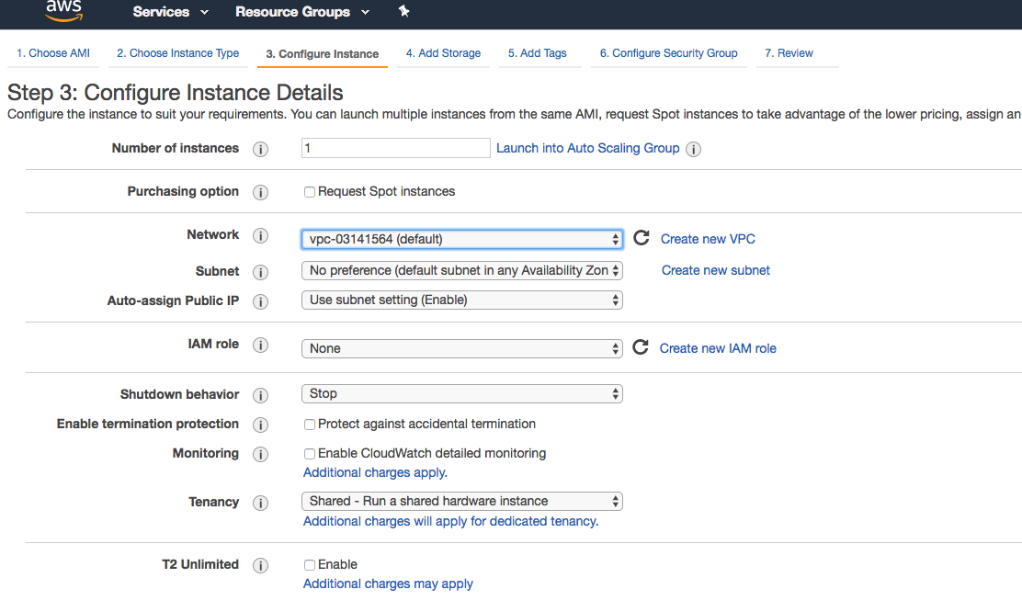The height and width of the screenshot is (612, 1022).
Task: Click the Purchasing option label
Action: click(183, 191)
